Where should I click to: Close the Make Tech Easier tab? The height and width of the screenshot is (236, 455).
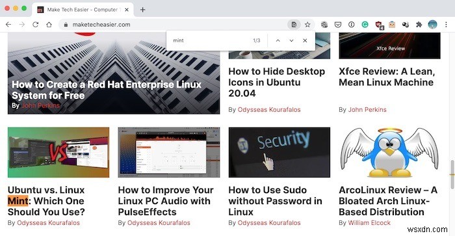(x=127, y=10)
